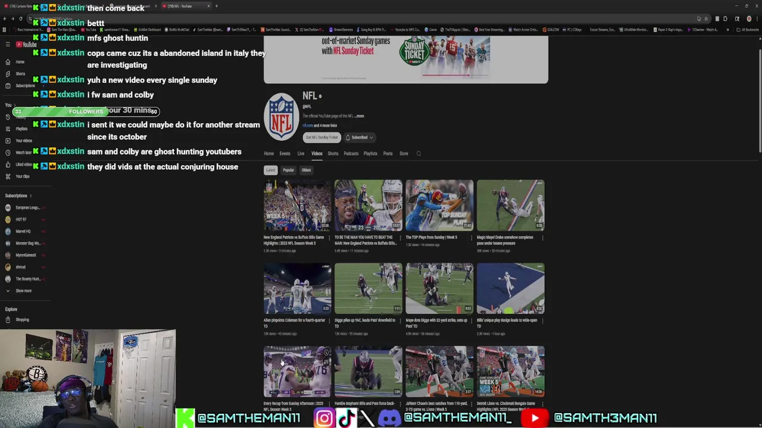
Task: Open Fumble Mayhem! Bills and Pats thumbnail
Action: (368, 372)
